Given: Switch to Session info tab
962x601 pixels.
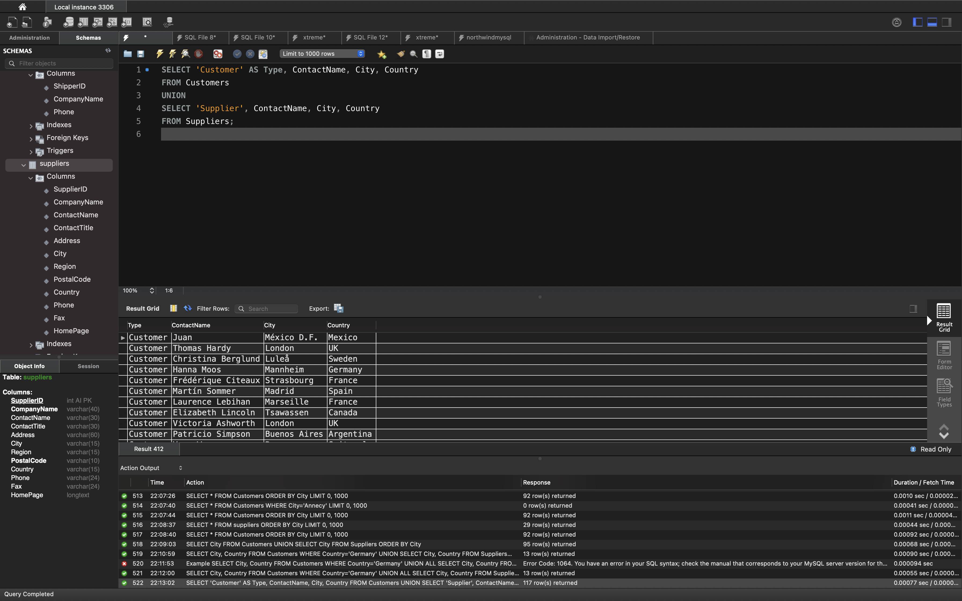Looking at the screenshot, I should pyautogui.click(x=88, y=366).
